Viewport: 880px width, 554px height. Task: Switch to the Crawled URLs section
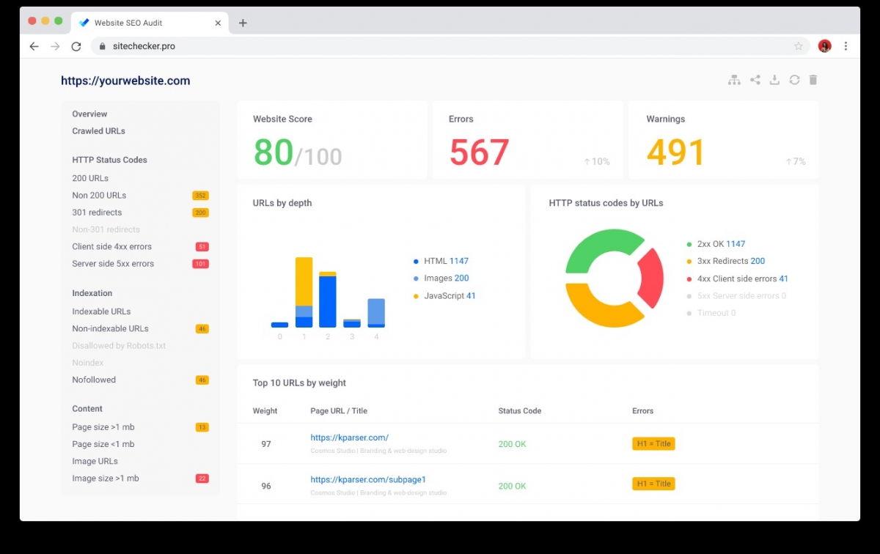(98, 130)
